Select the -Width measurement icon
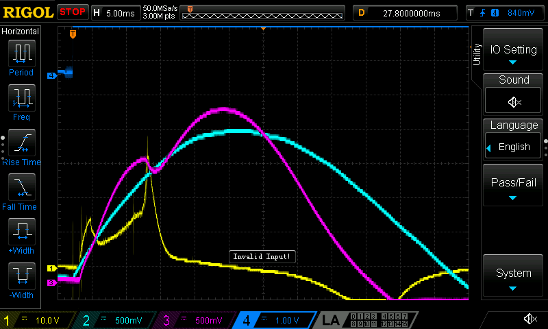 21,277
